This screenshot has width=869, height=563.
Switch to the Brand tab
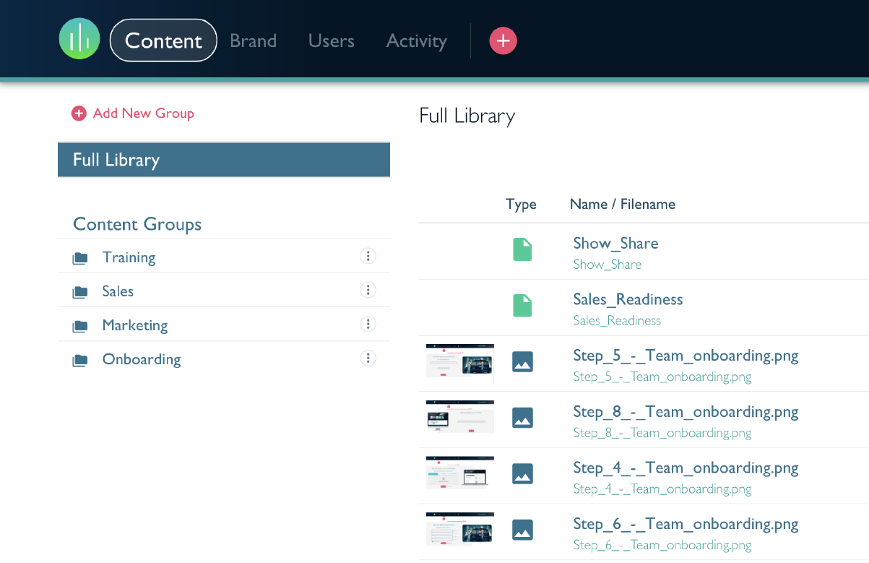[253, 40]
